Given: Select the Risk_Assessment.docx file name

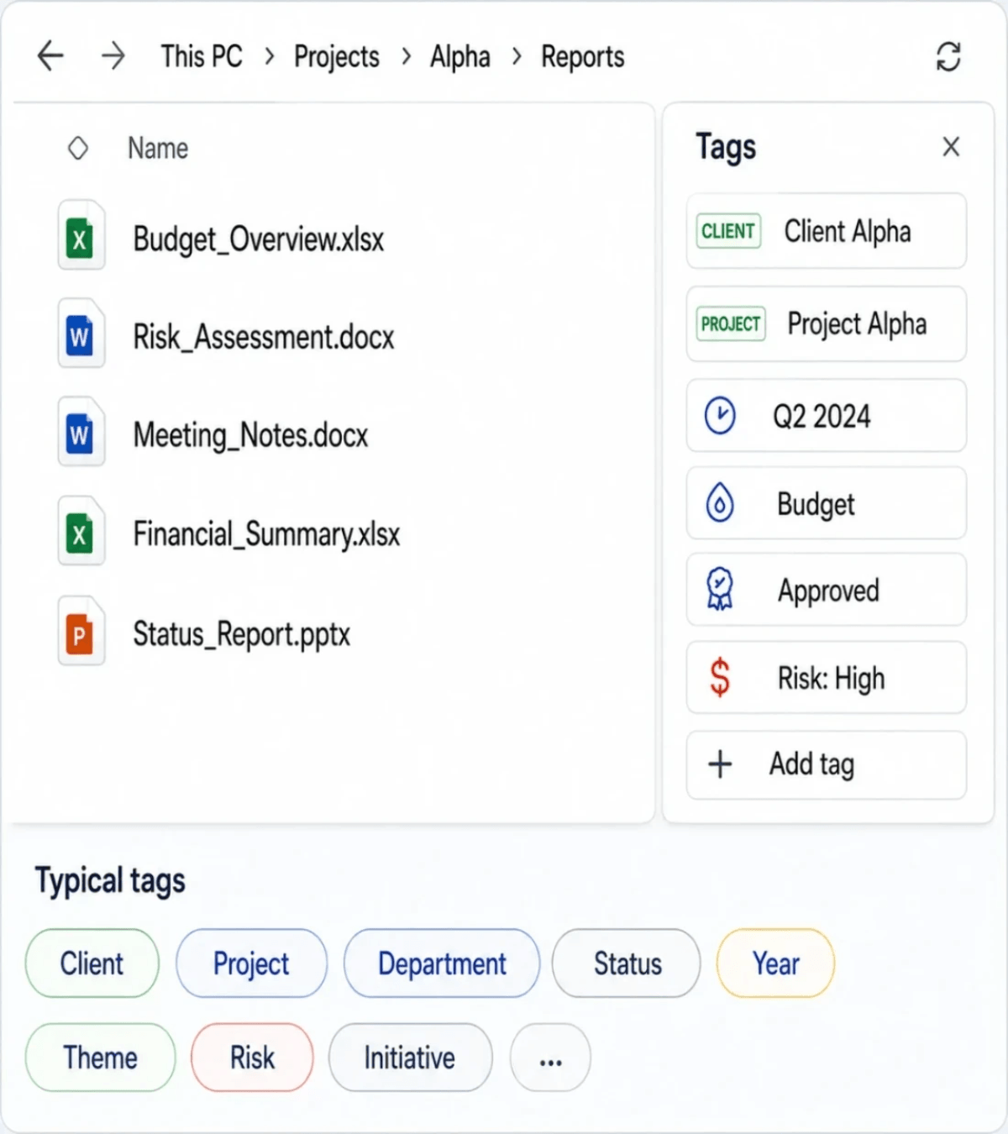Looking at the screenshot, I should [264, 338].
